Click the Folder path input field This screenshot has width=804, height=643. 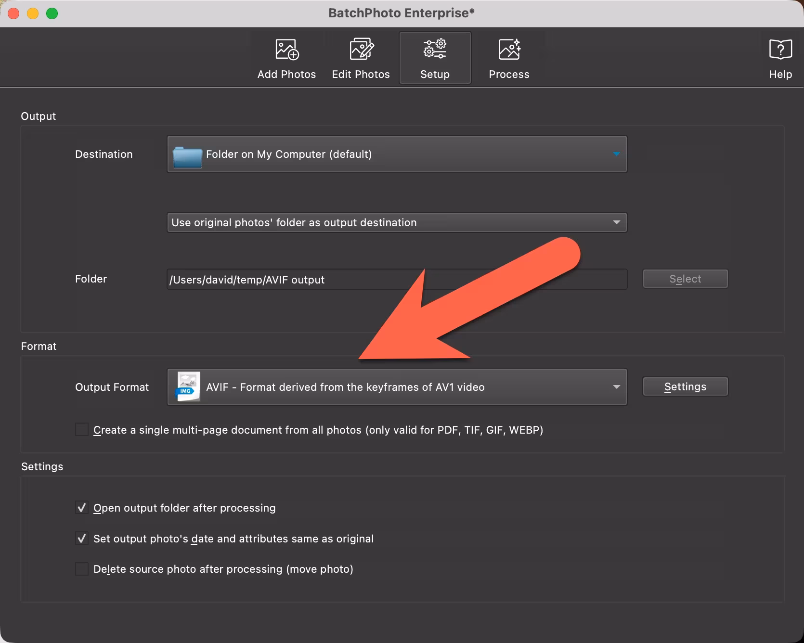pyautogui.click(x=397, y=279)
